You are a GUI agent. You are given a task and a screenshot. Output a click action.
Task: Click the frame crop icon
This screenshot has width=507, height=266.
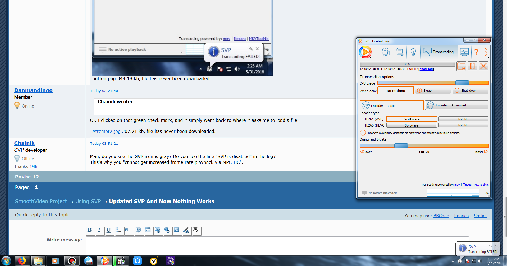click(x=399, y=52)
